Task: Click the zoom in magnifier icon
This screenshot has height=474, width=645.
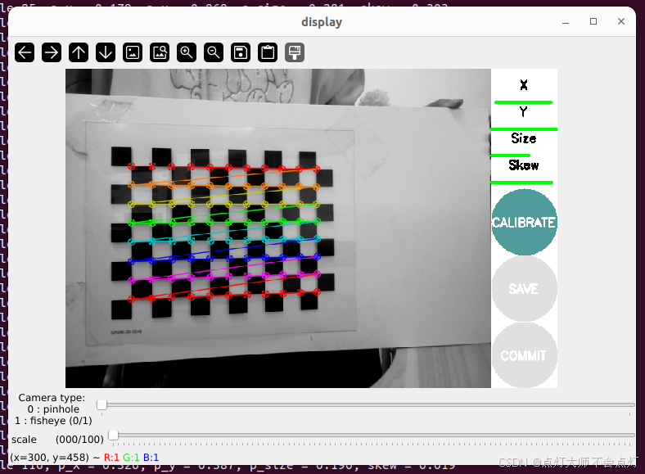Action: point(187,52)
